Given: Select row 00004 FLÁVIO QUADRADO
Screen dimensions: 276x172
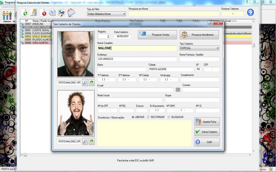Looking at the screenshot, I should [36, 33].
